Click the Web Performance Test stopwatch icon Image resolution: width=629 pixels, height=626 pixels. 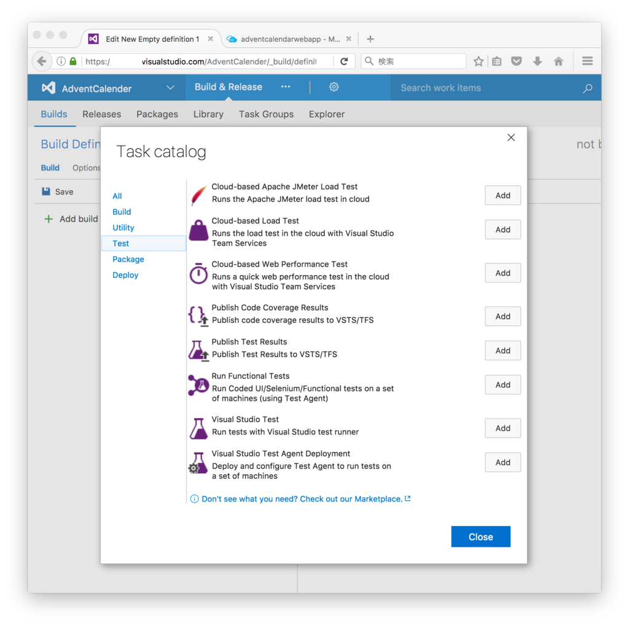[x=198, y=273]
